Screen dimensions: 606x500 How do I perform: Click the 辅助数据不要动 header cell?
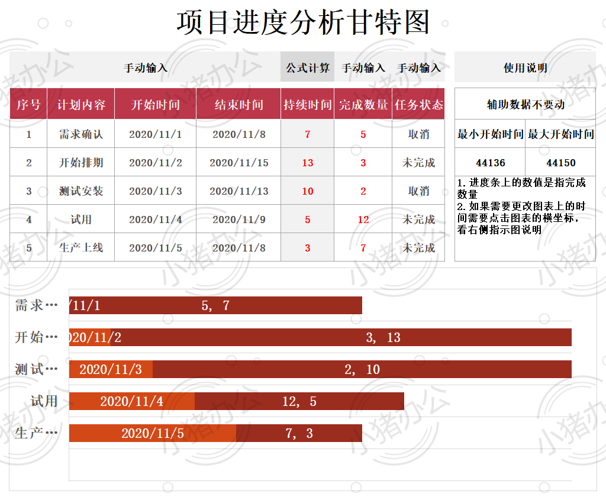(x=526, y=104)
